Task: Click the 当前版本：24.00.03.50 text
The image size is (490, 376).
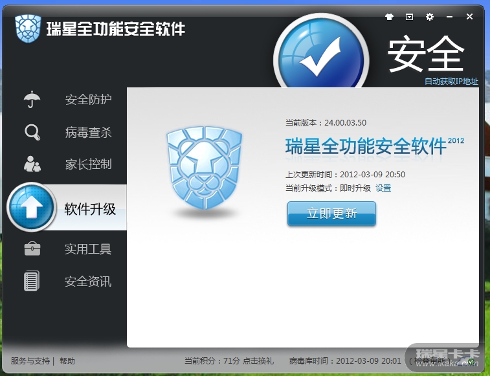Action: pos(326,122)
